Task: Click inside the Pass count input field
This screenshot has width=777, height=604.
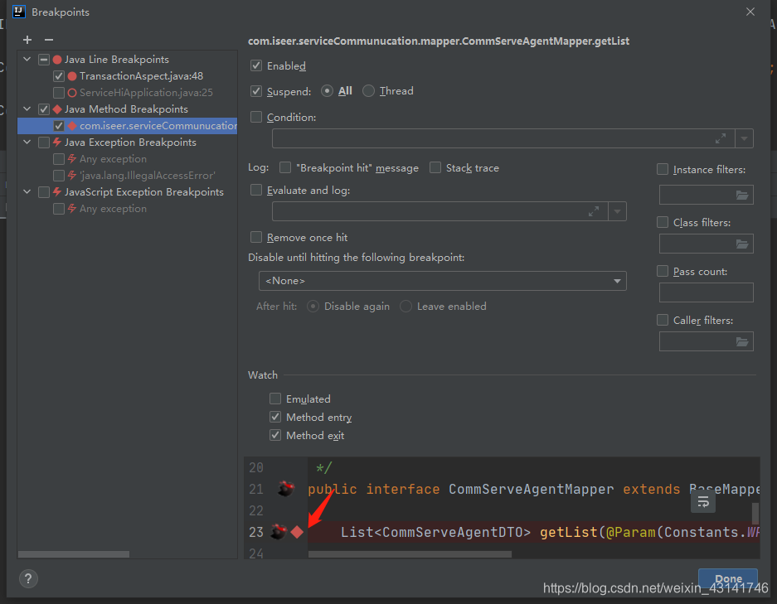Action: (x=706, y=292)
